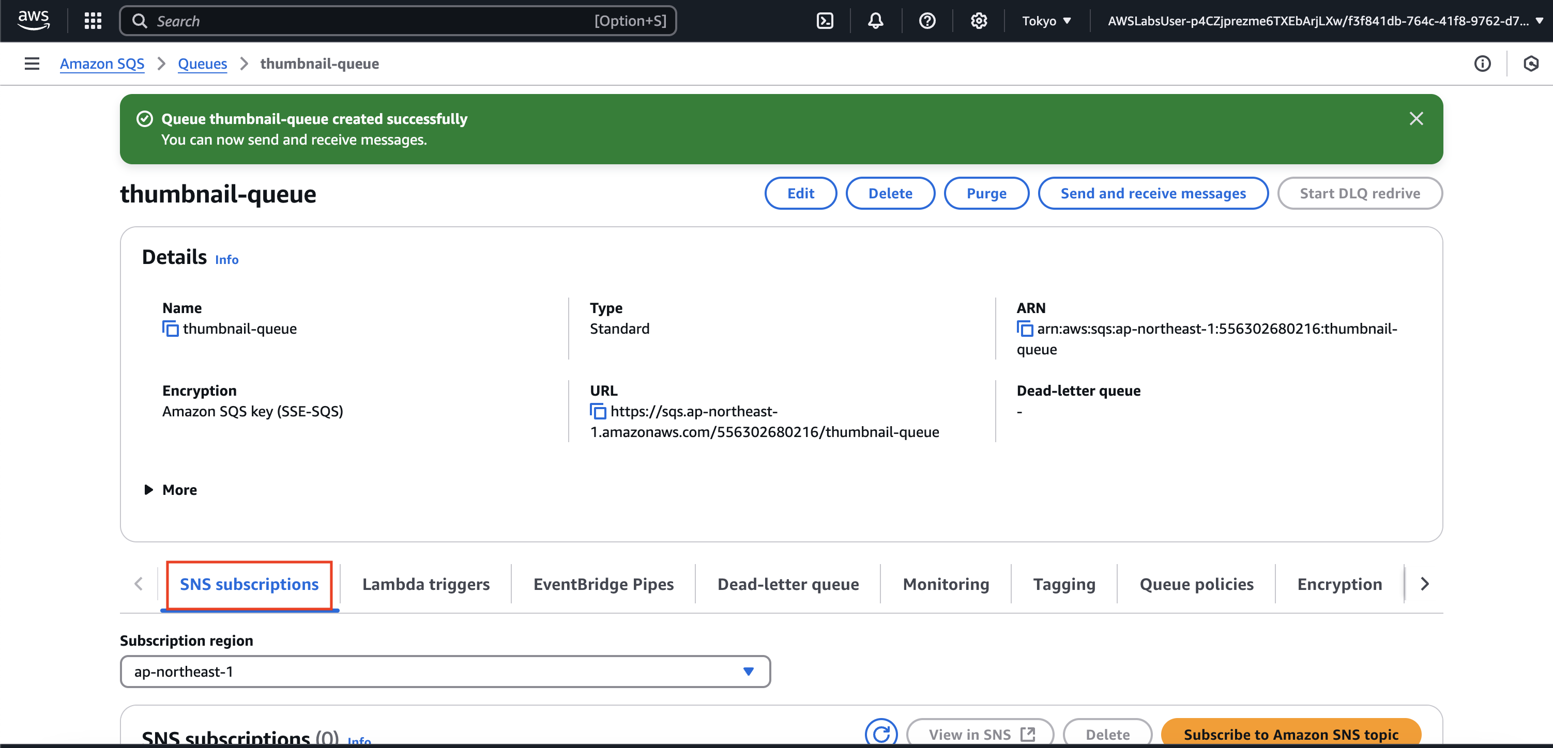Copy the queue URL

click(x=598, y=411)
